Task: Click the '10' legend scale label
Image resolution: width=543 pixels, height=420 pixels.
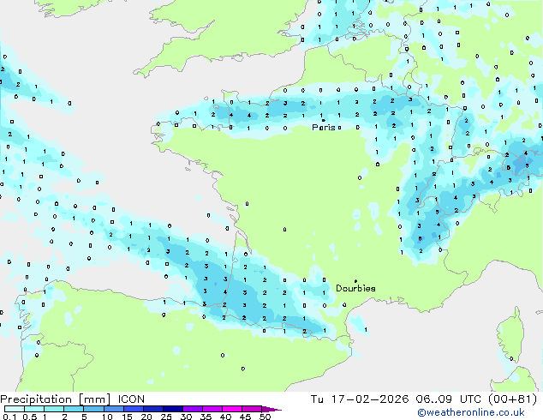Action: pos(107,417)
